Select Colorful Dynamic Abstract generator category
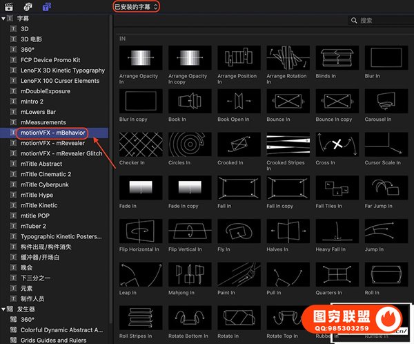Screen dimensions: 414x344 click(x=62, y=329)
